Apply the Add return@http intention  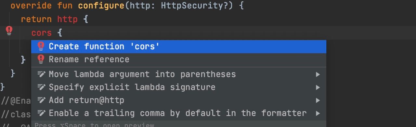pos(179,100)
